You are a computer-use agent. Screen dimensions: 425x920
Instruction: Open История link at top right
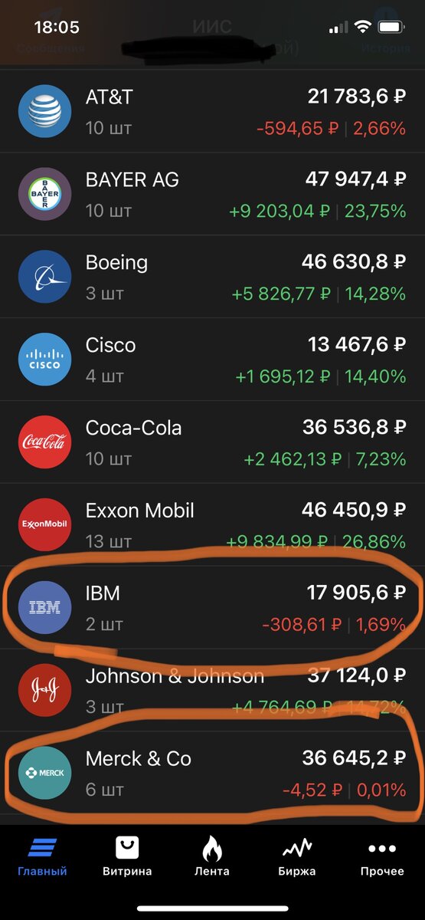pyautogui.click(x=386, y=48)
